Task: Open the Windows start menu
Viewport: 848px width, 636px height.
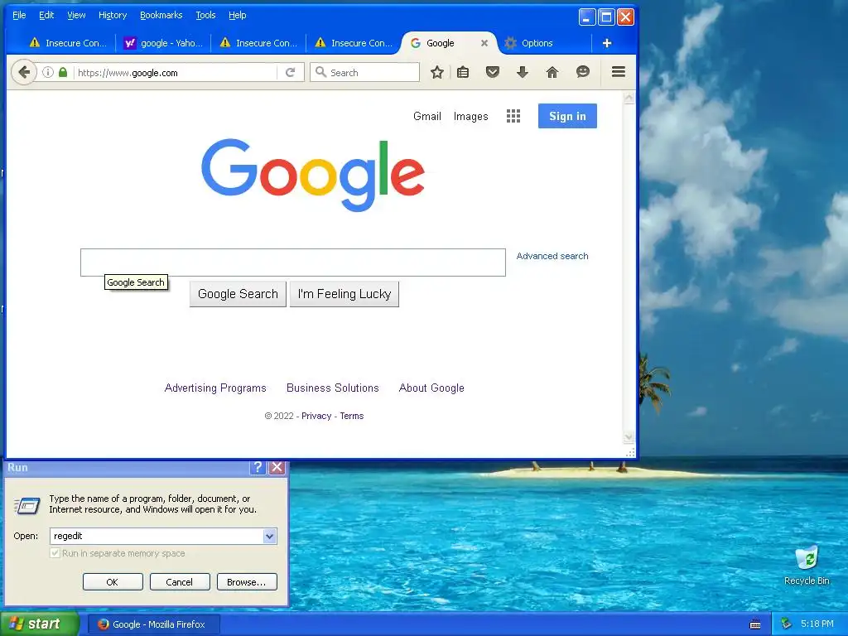Action: tap(39, 624)
